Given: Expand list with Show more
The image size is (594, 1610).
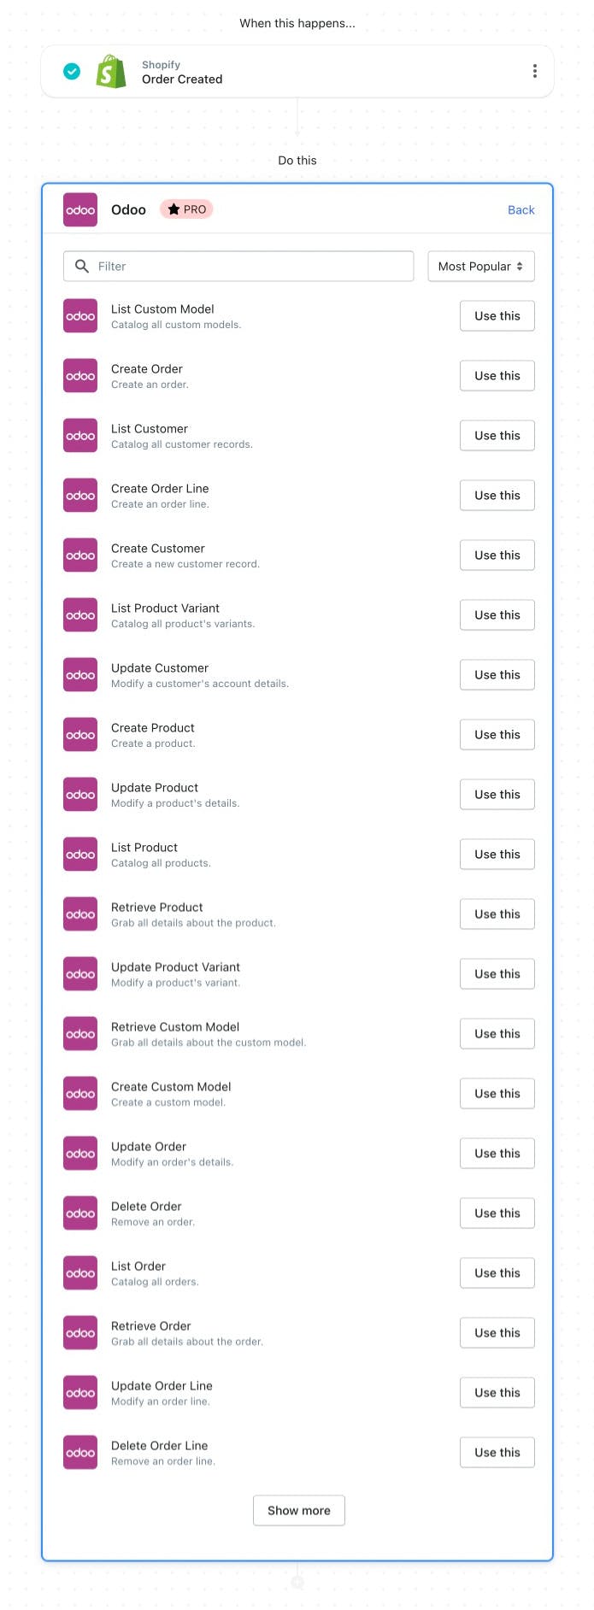Looking at the screenshot, I should point(299,1511).
